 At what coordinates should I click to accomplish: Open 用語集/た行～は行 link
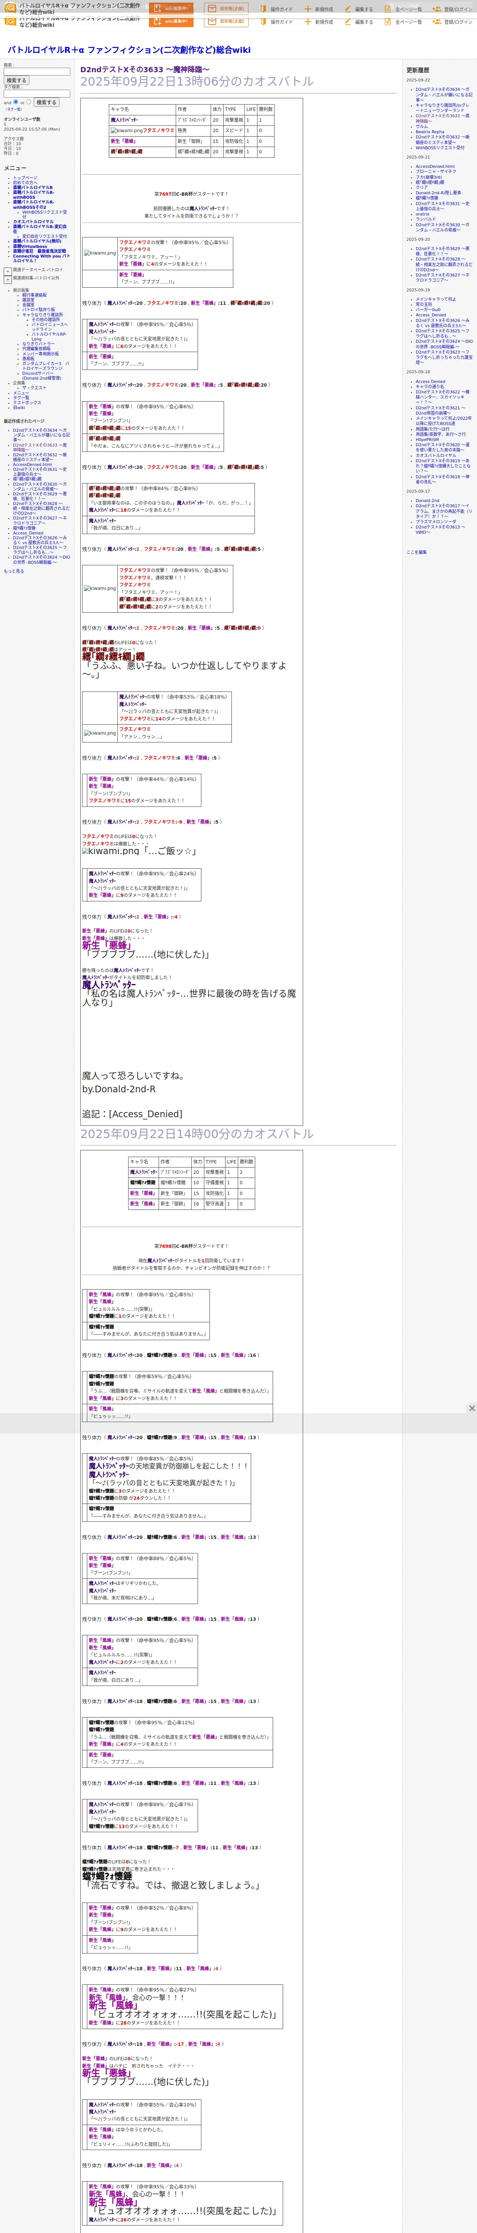(433, 429)
